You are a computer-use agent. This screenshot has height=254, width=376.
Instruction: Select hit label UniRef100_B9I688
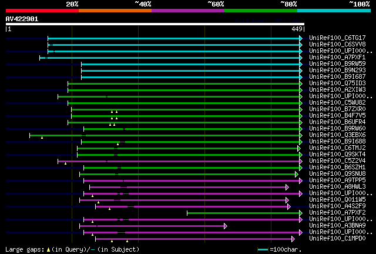click(x=337, y=141)
